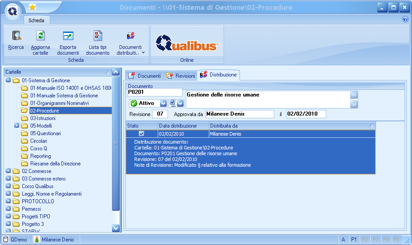Click the folder tree scrollbar down arrow
Screen dimensions: 412x245
click(x=116, y=228)
